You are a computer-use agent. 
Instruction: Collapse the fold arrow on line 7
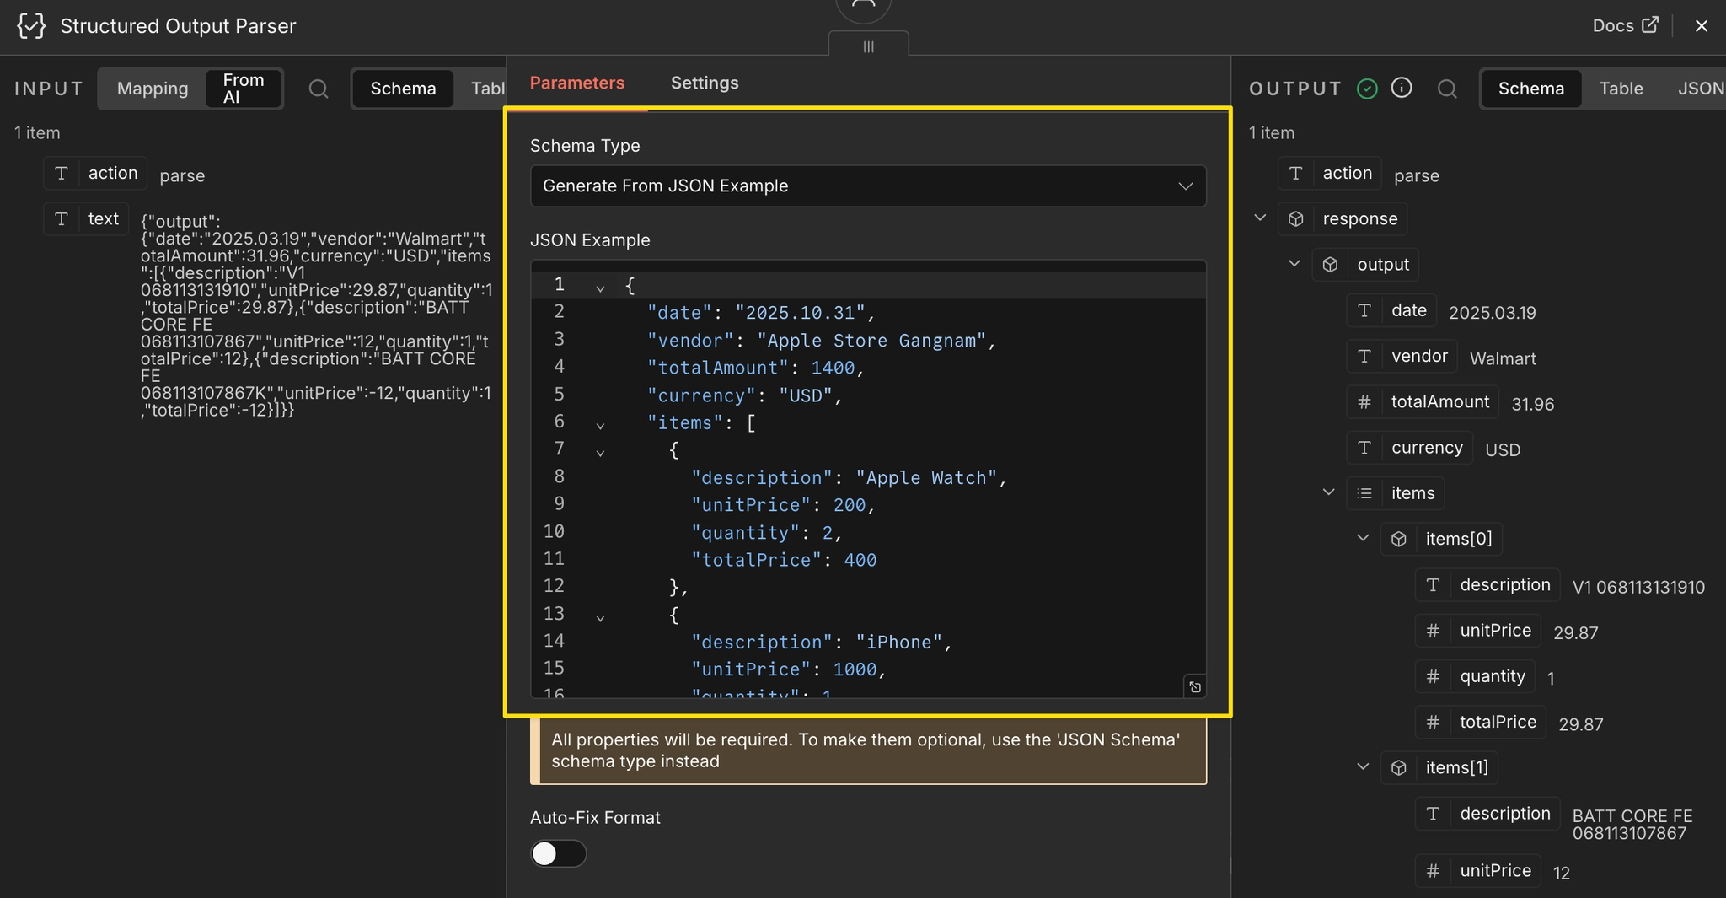point(600,452)
